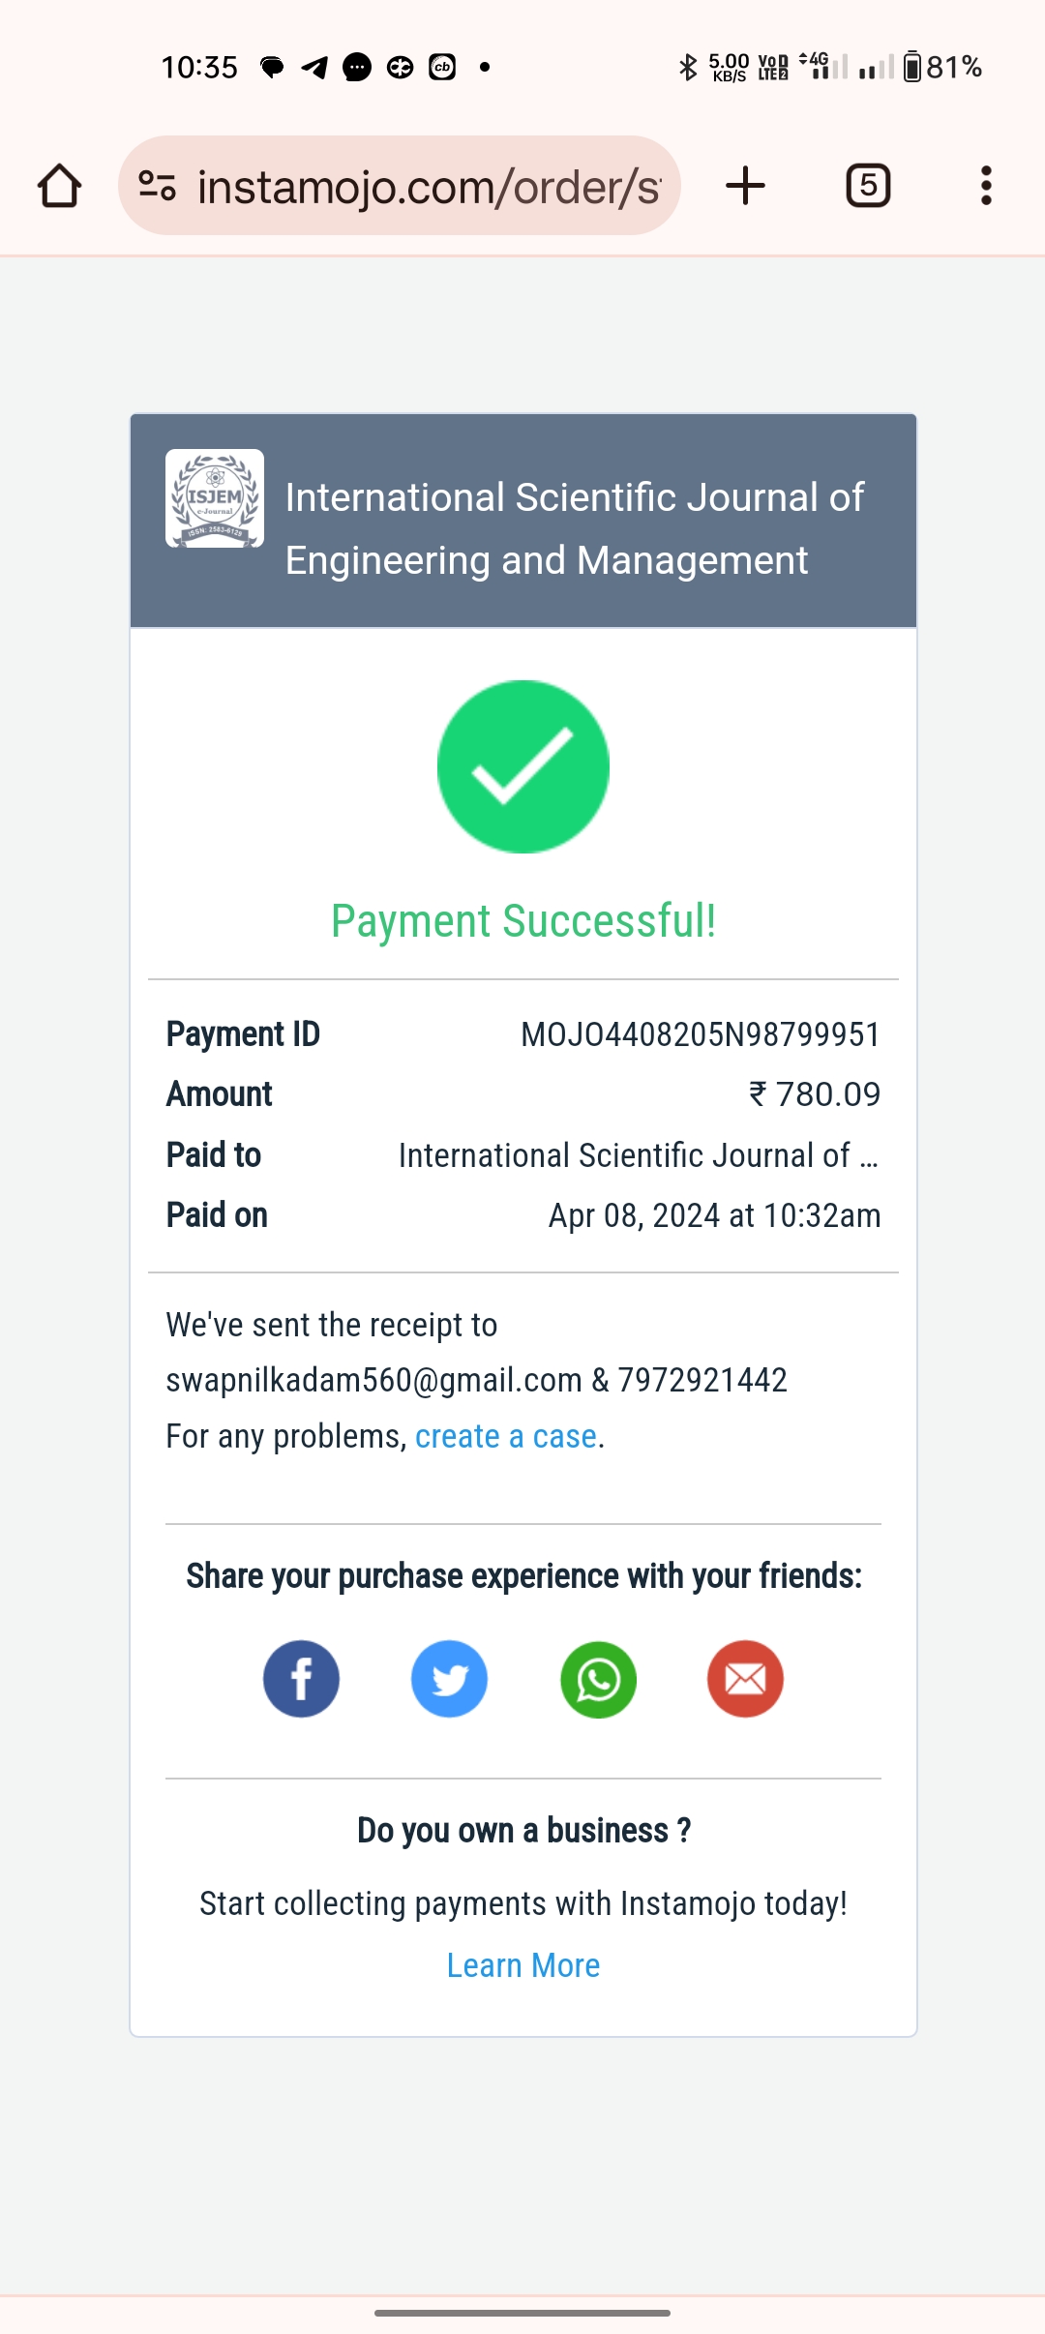Tap the instamojo.com address bar
The image size is (1045, 2334).
point(428,186)
